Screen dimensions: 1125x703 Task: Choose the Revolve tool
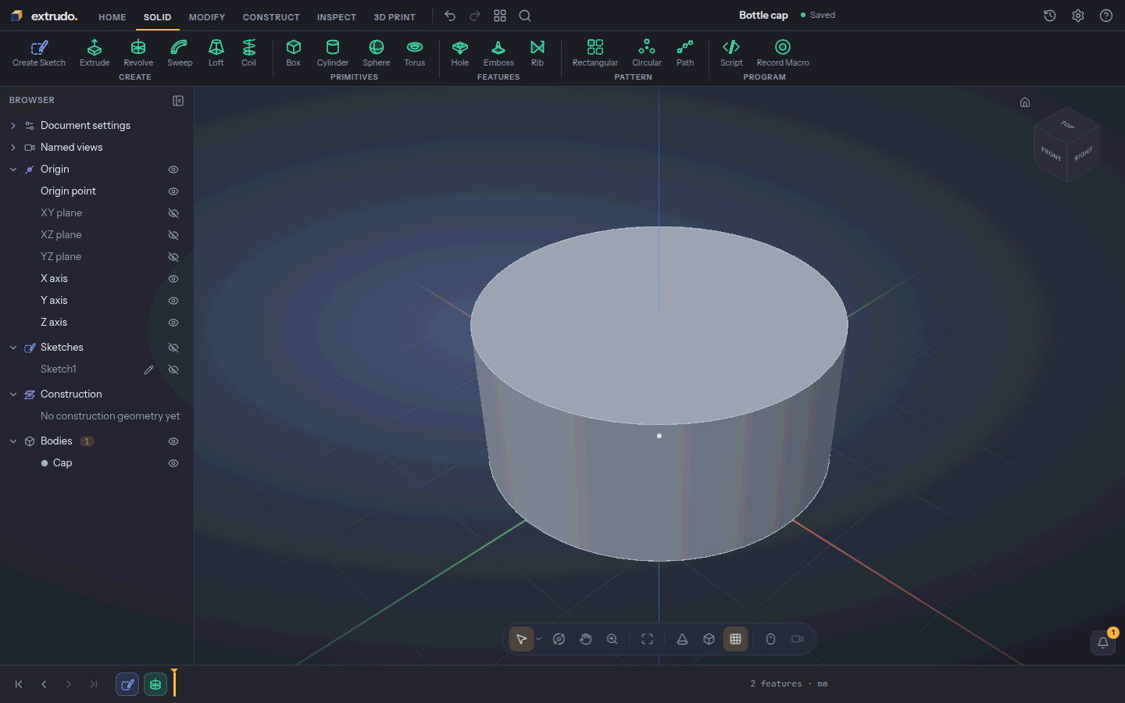(x=138, y=53)
